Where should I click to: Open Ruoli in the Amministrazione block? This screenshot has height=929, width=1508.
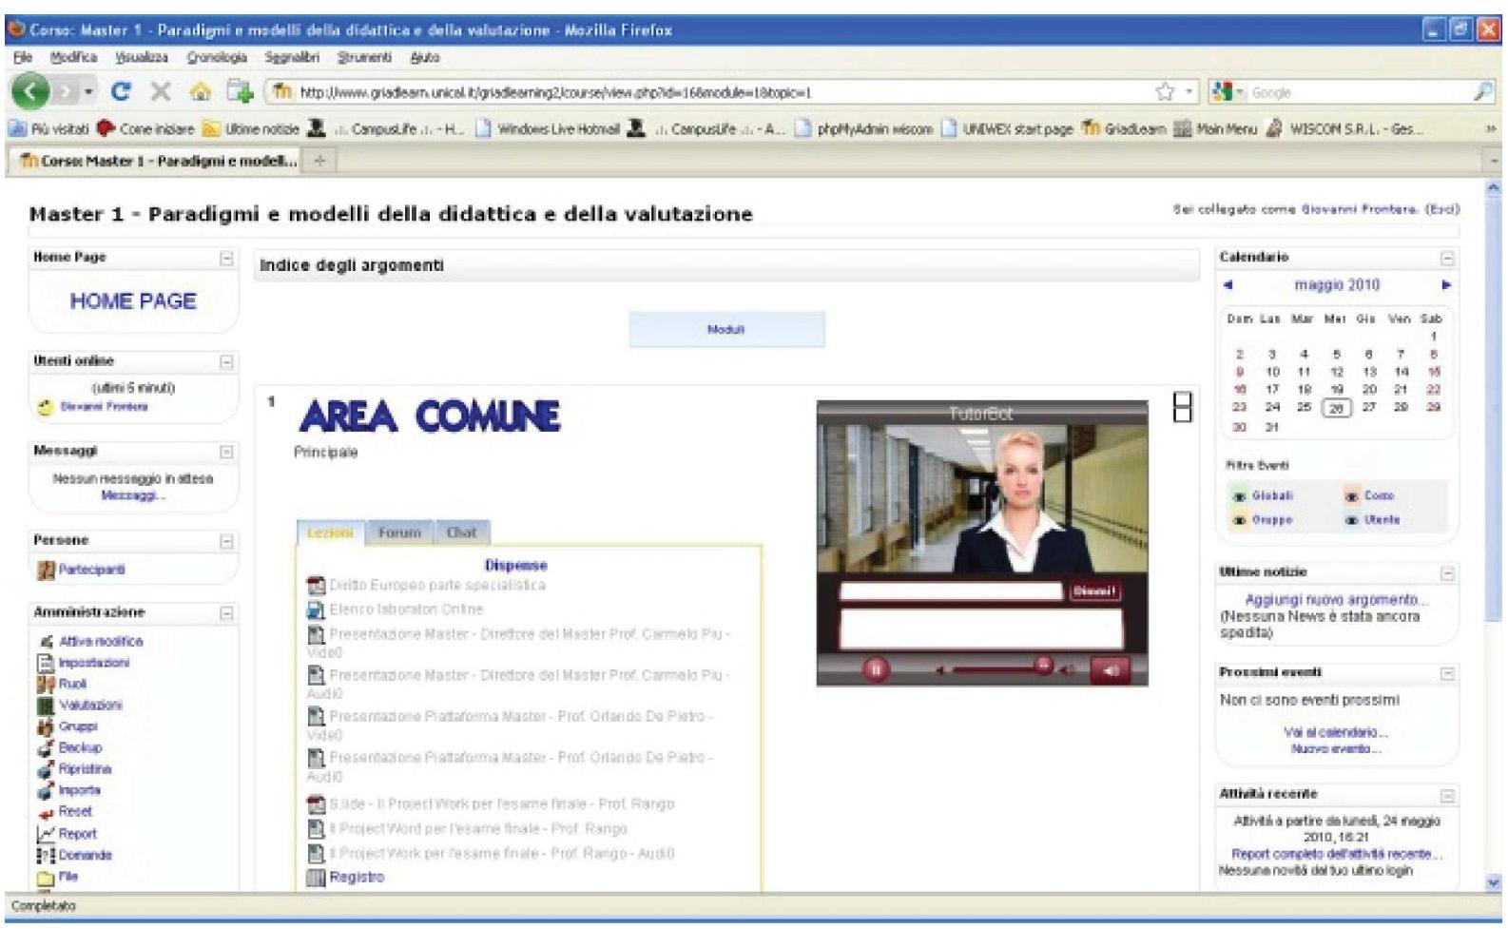click(x=72, y=684)
